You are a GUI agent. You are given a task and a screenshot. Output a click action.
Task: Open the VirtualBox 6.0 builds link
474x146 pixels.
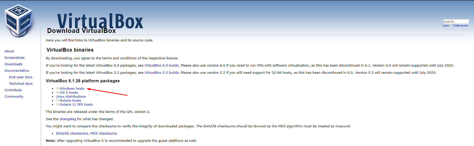click(x=162, y=66)
